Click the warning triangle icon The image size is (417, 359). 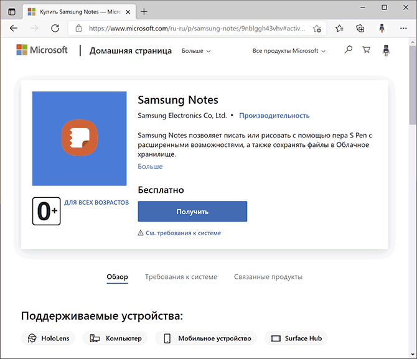141,233
